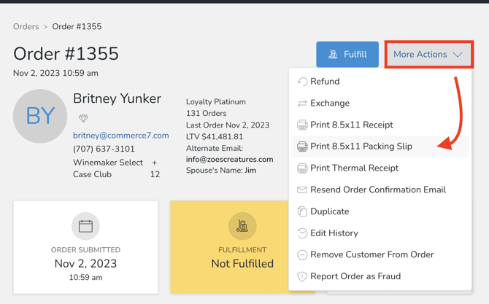The width and height of the screenshot is (489, 304).
Task: Click the fraud shield icon
Action: 302,276
